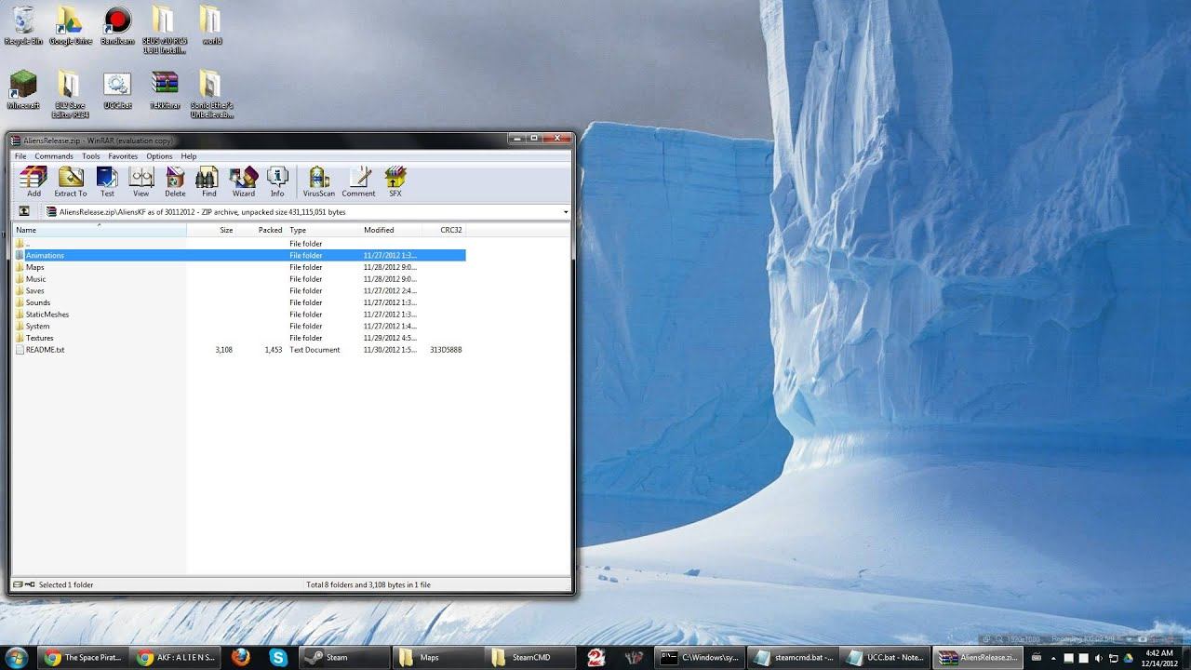Click the Delete toolbar icon
The height and width of the screenshot is (670, 1191).
click(175, 181)
